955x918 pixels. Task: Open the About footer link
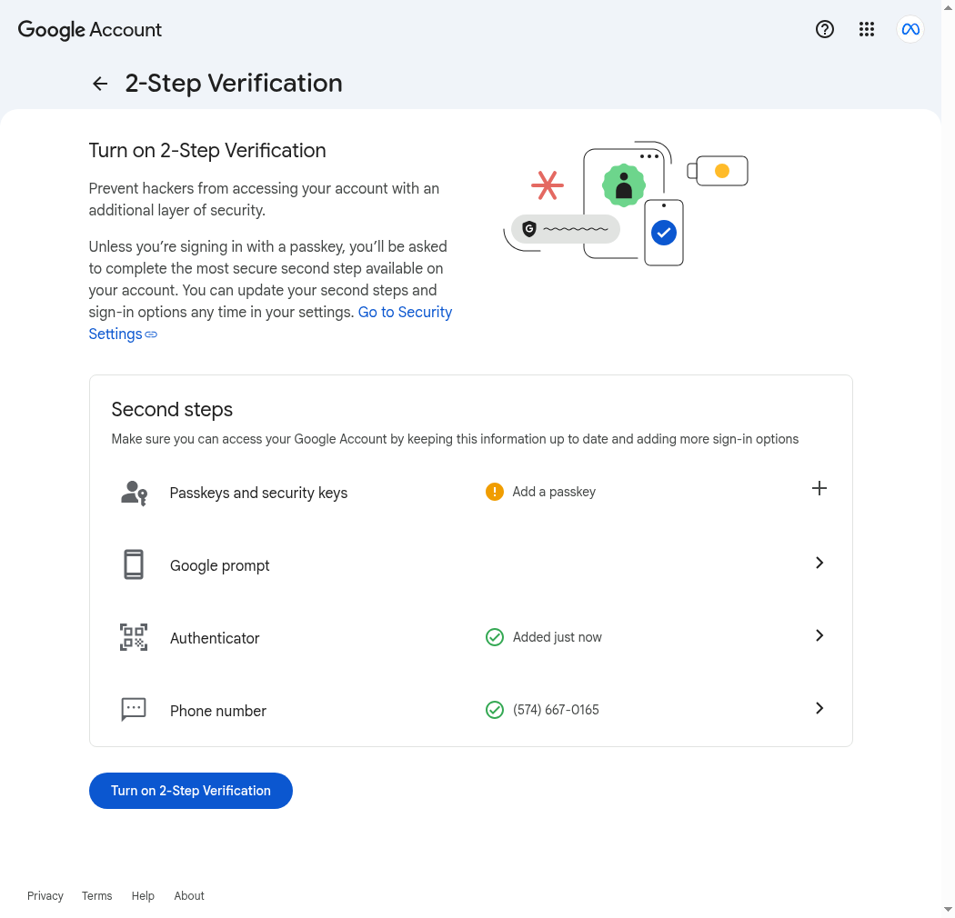(x=189, y=895)
